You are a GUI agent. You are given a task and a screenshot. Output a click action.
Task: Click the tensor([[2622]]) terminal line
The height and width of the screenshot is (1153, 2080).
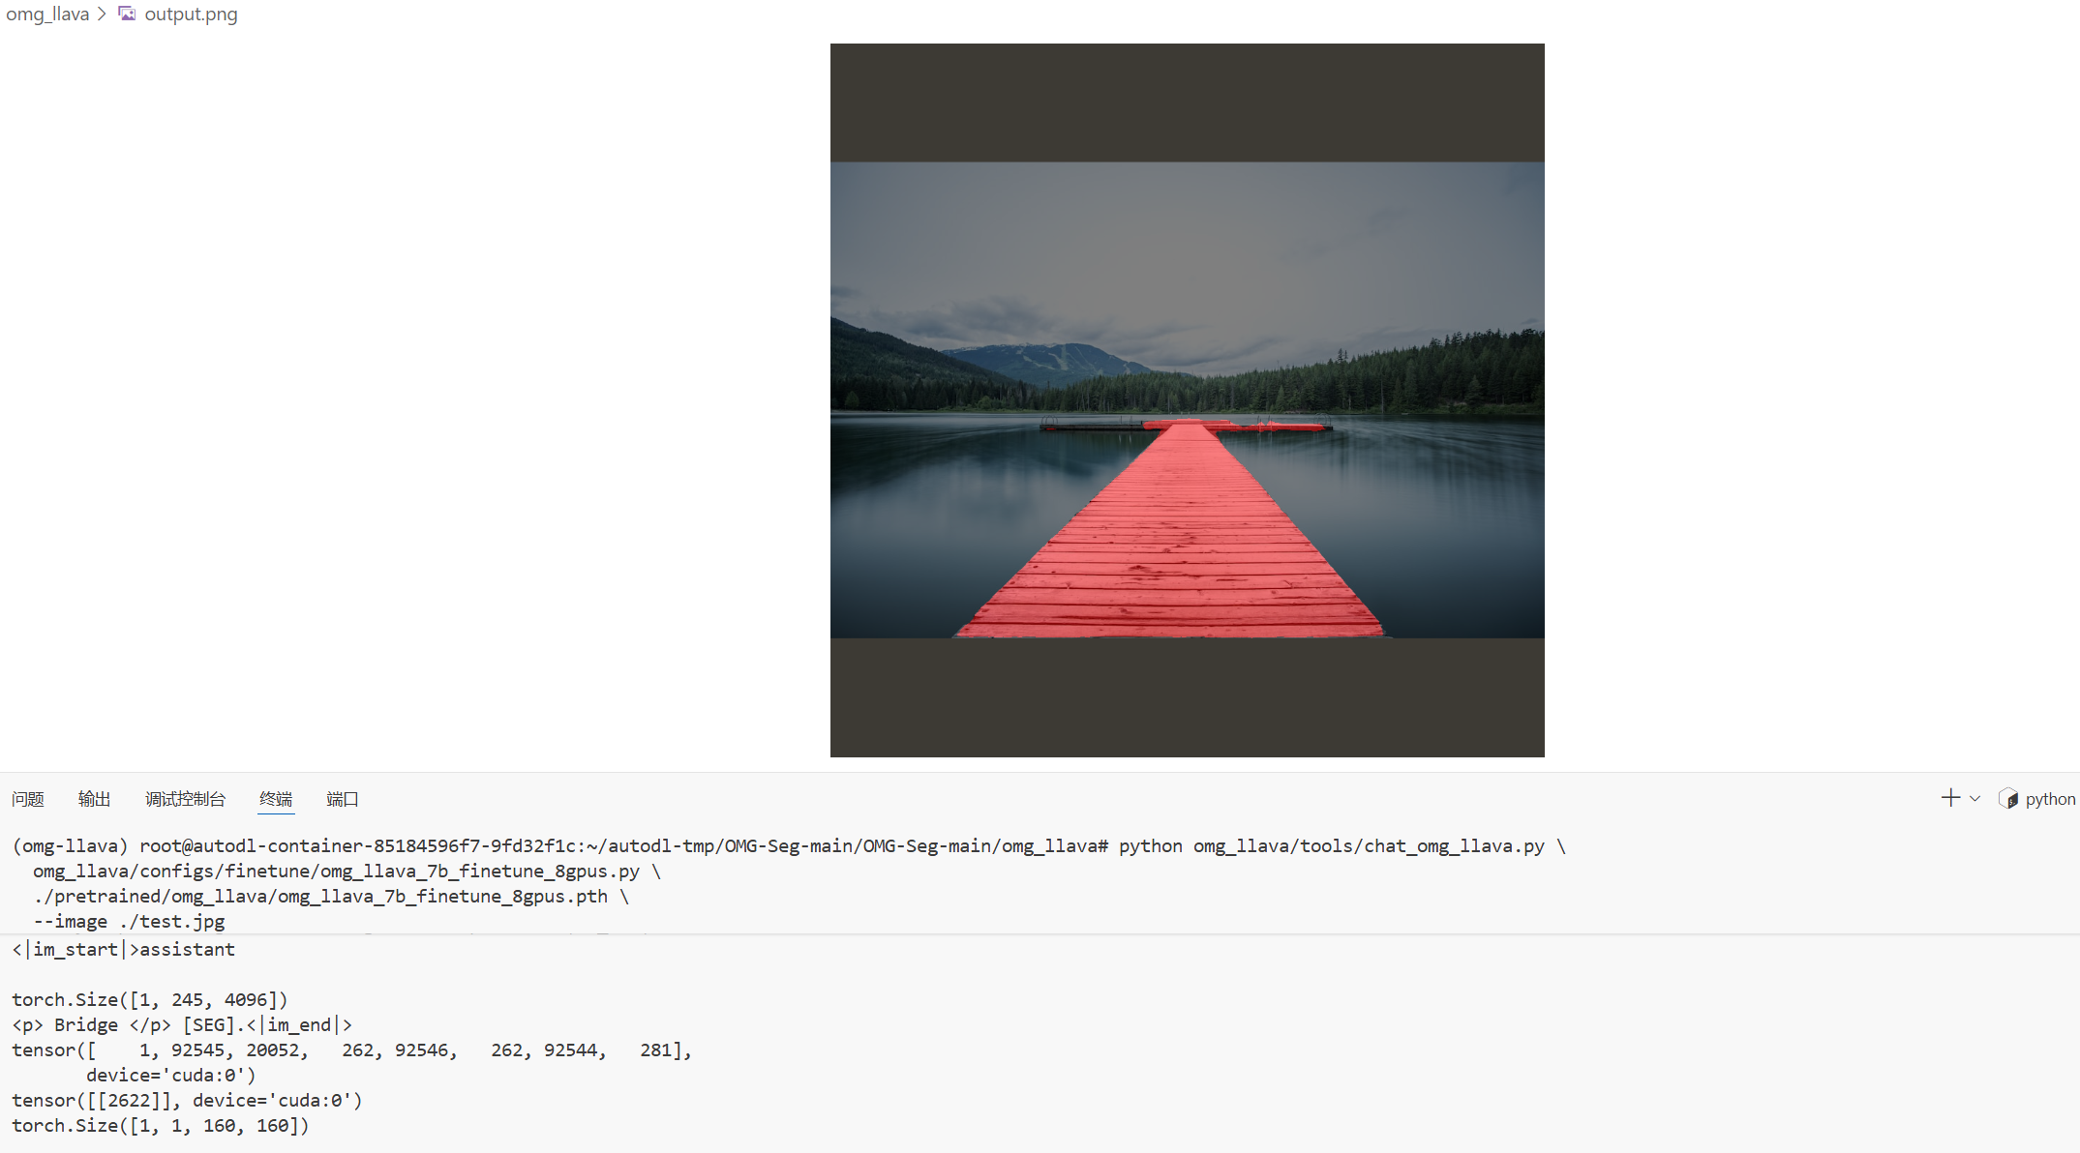(187, 1101)
